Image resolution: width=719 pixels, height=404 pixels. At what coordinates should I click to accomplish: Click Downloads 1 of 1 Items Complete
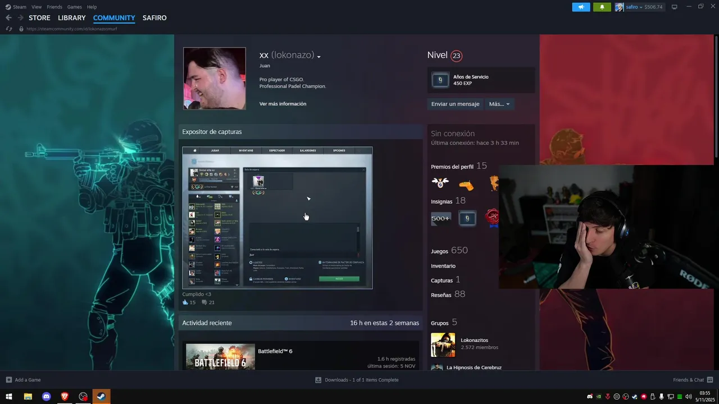362,380
